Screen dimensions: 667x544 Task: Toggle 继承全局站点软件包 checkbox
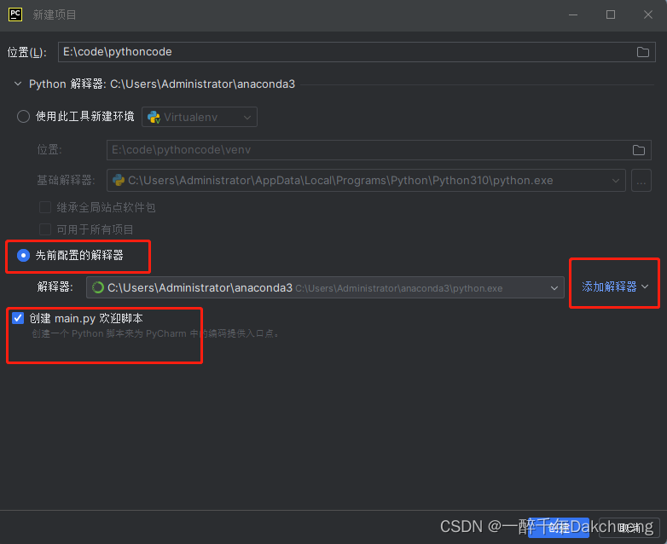[45, 207]
